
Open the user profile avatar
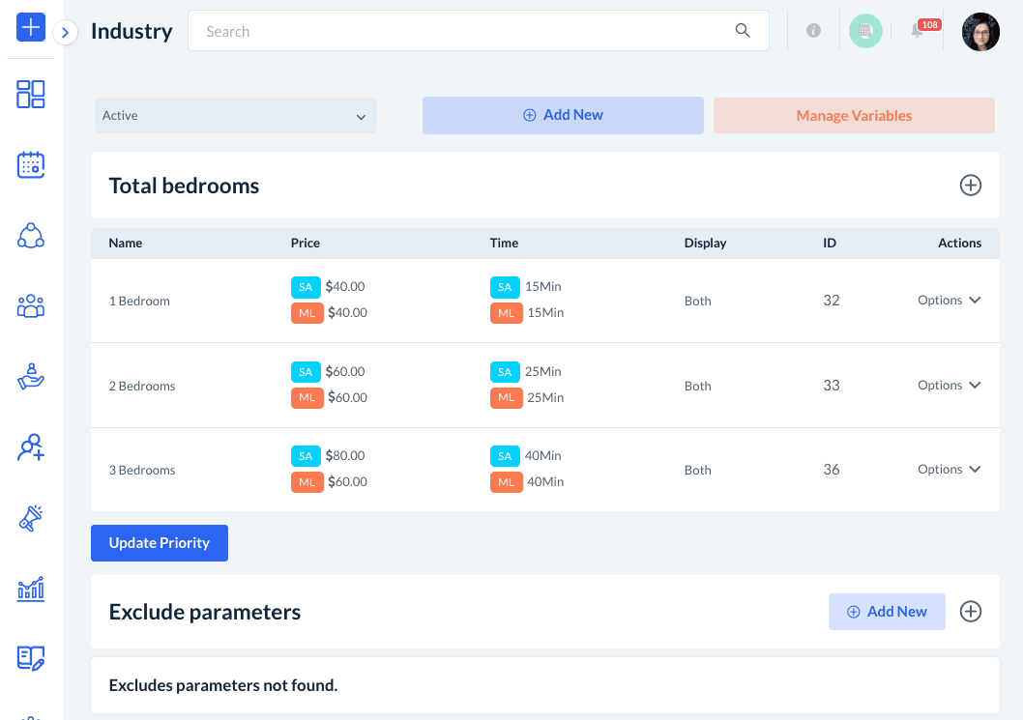[x=980, y=32]
